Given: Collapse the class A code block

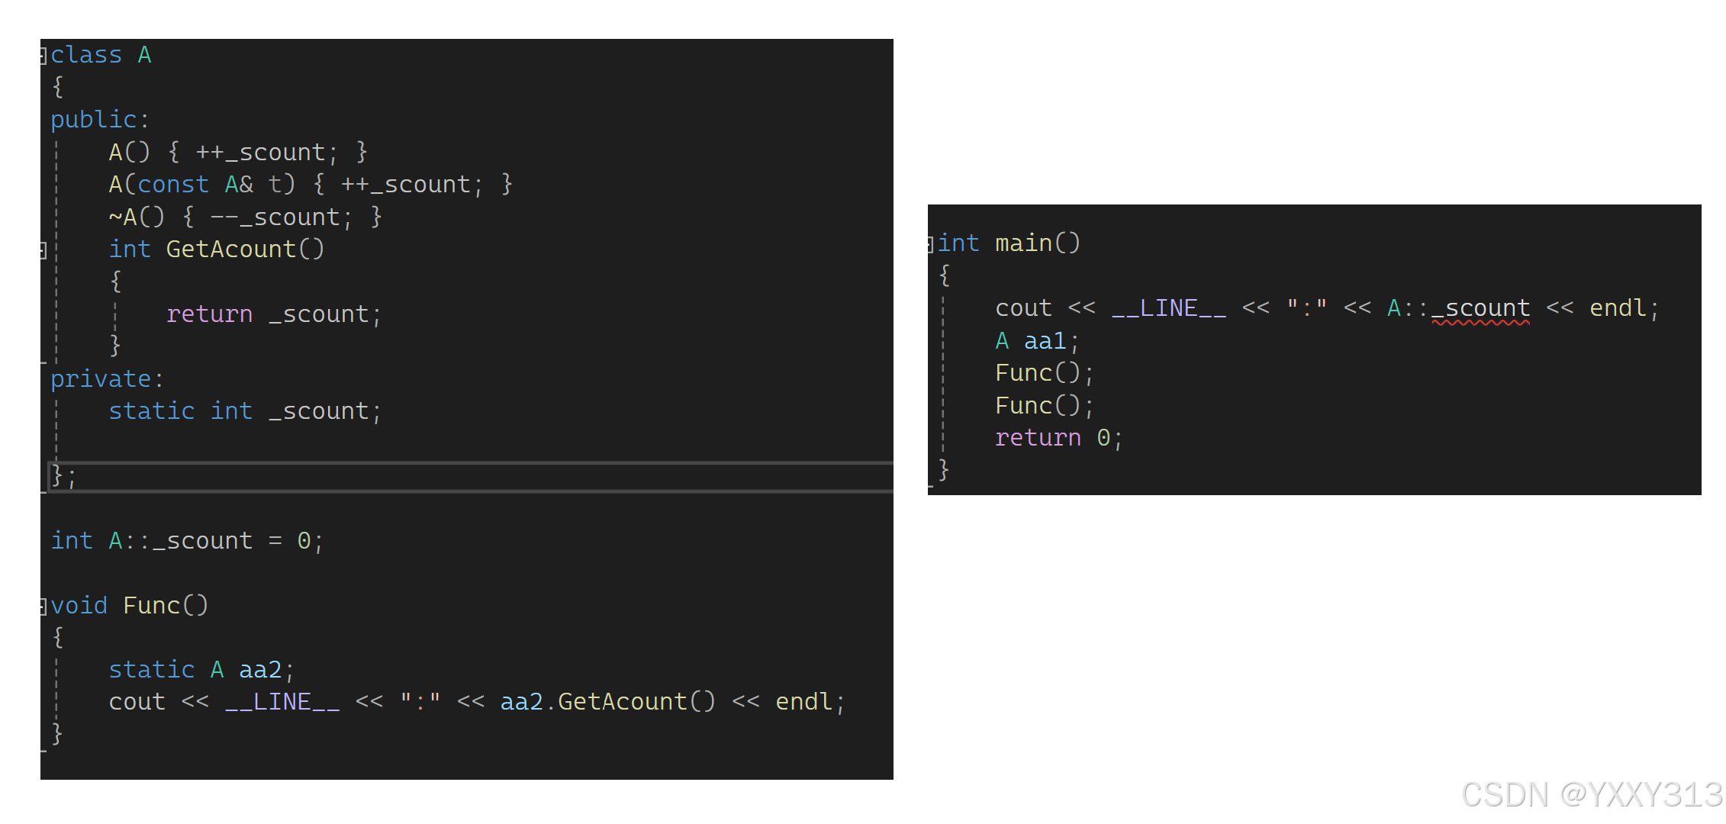Looking at the screenshot, I should (44, 55).
